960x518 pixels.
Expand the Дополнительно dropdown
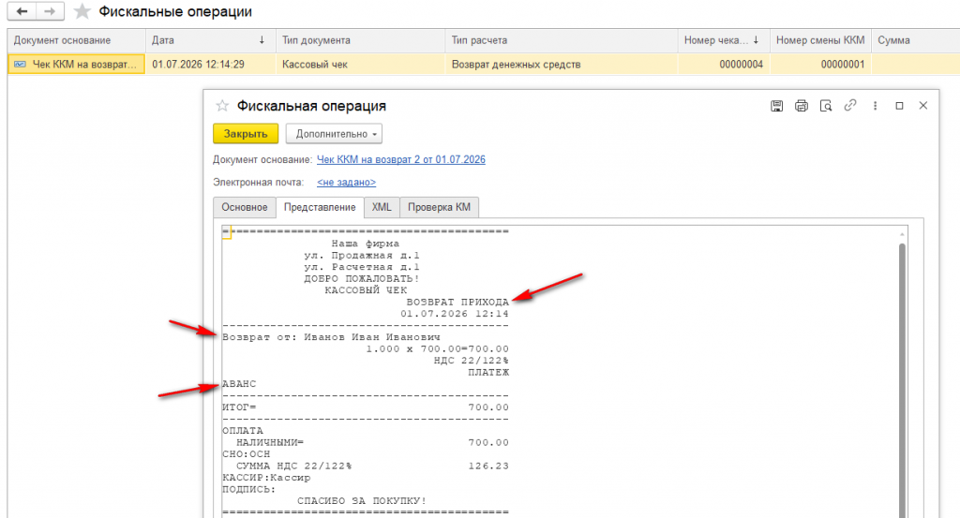334,133
